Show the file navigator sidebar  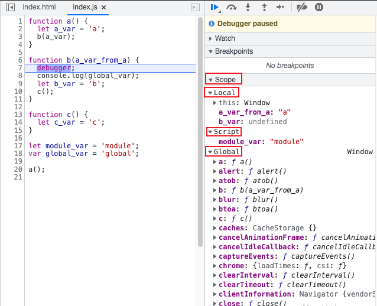10,7
